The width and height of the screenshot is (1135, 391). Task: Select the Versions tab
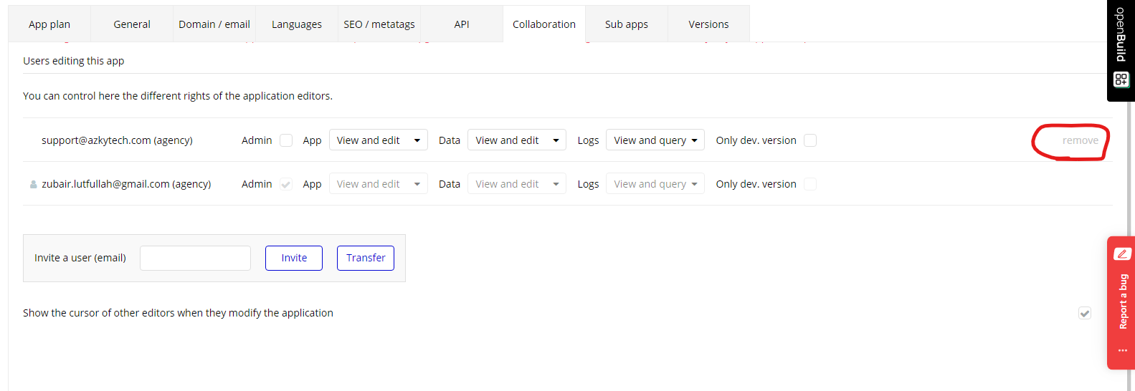[708, 24]
